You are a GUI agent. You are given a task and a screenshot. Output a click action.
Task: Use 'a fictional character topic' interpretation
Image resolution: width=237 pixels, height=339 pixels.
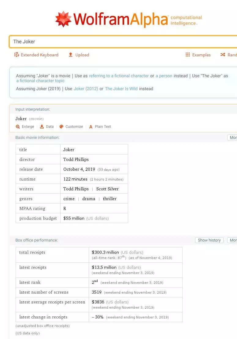click(x=40, y=81)
